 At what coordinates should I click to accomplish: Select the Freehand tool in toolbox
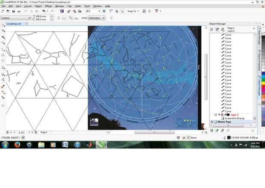3,50
